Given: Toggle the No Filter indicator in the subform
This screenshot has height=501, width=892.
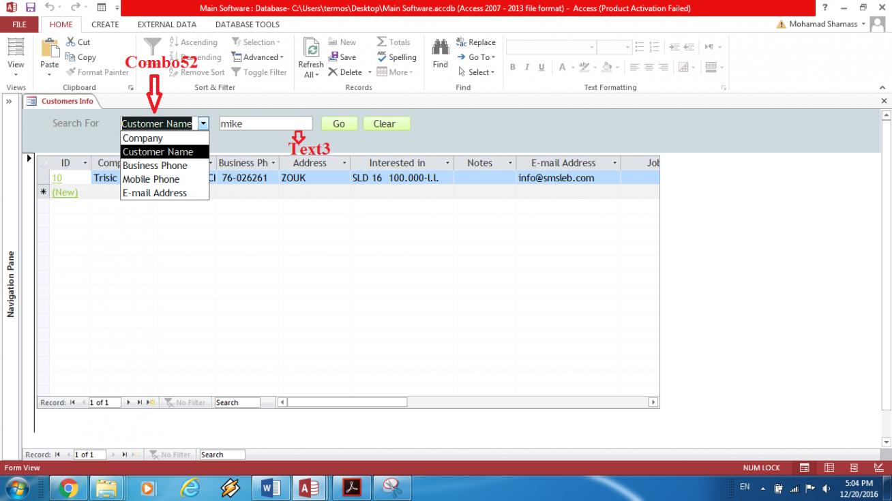Looking at the screenshot, I should click(x=185, y=403).
